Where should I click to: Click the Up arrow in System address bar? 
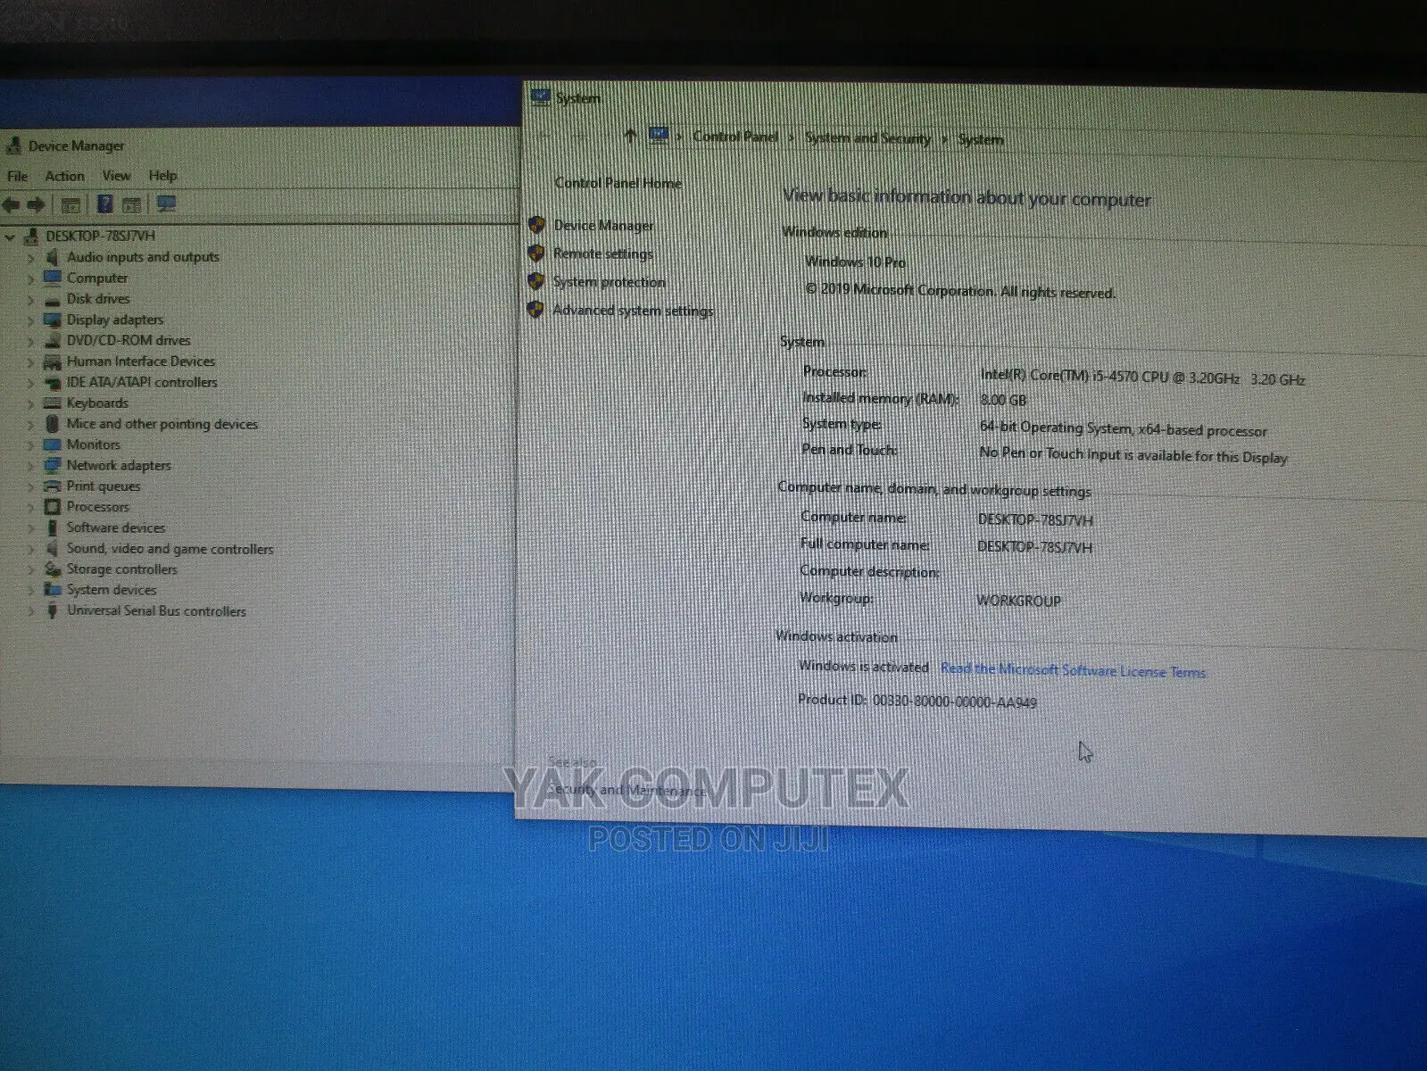(x=630, y=137)
